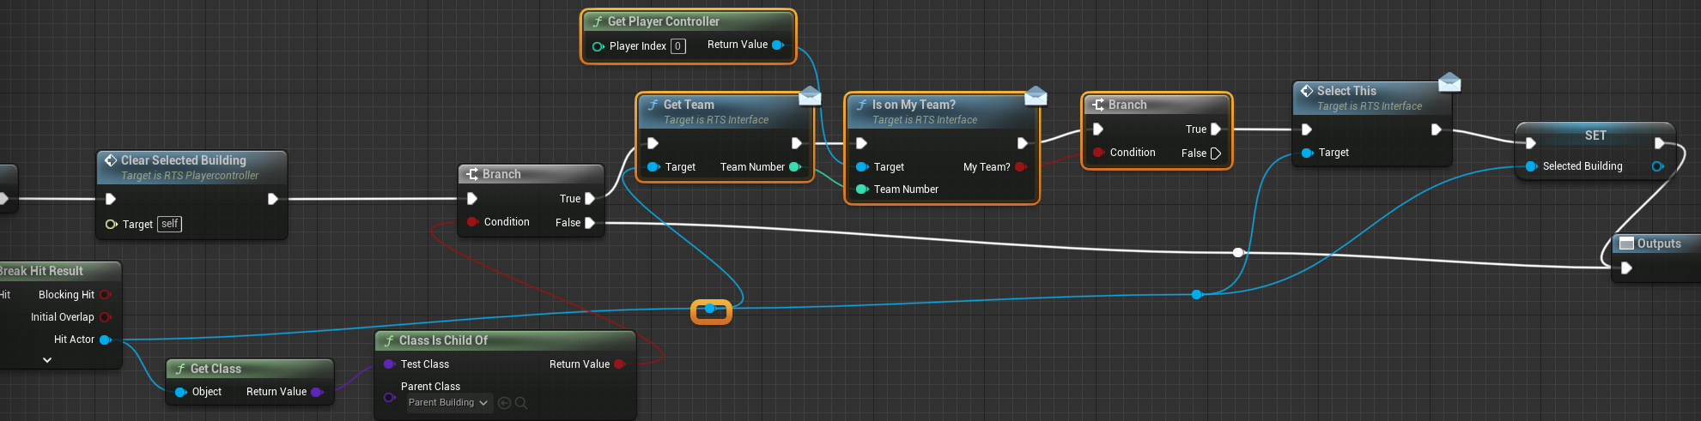Click Clear Selected Building's exec output pin
Image resolution: width=1701 pixels, height=421 pixels.
[x=272, y=199]
